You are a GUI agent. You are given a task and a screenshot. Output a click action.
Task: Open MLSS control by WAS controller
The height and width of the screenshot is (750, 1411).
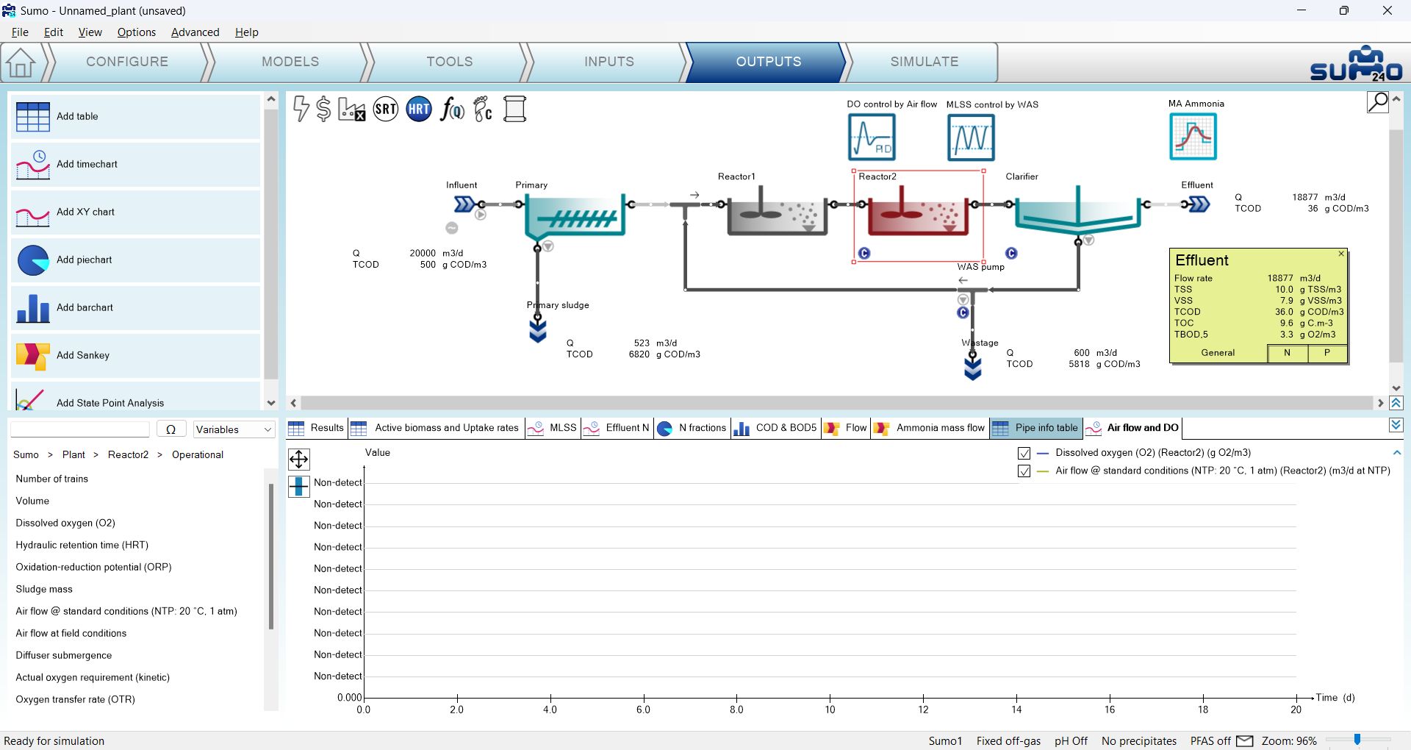971,137
